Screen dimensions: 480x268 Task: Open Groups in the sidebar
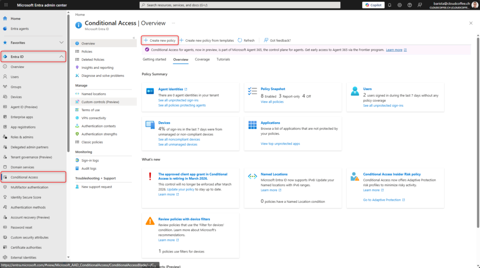[x=16, y=87]
